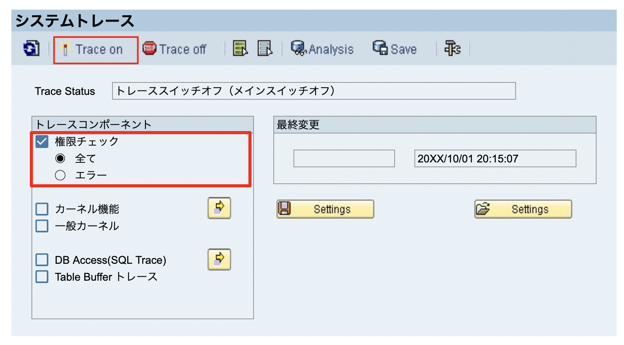The height and width of the screenshot is (345, 624).
Task: Click the second trace list toolbar icon
Action: click(265, 49)
